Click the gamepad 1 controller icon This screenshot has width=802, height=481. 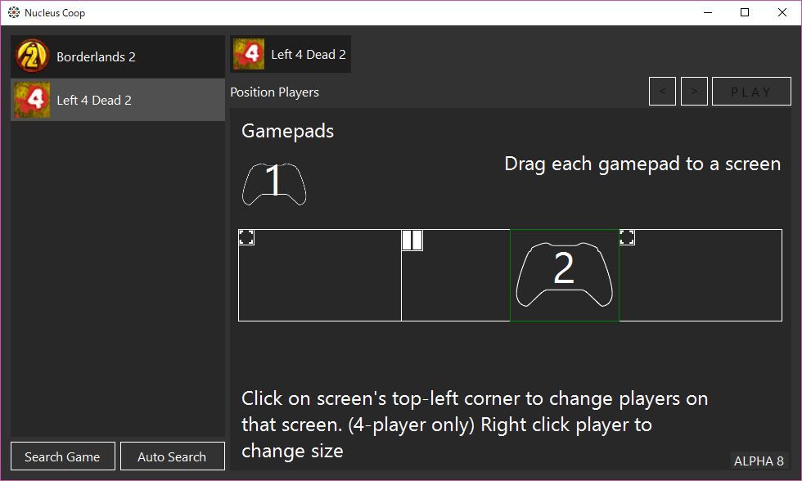tap(274, 184)
